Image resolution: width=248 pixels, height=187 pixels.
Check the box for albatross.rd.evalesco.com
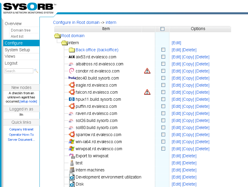point(163,64)
